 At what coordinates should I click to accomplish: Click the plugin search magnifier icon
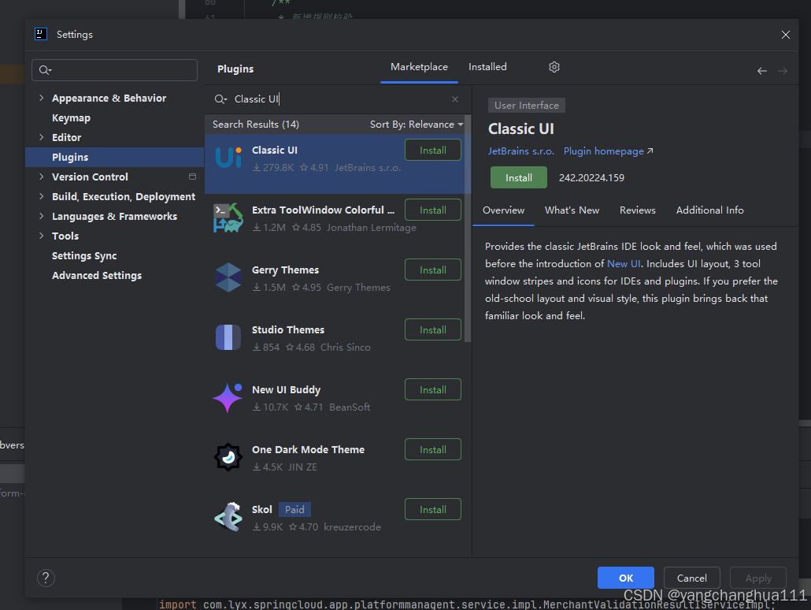click(220, 99)
